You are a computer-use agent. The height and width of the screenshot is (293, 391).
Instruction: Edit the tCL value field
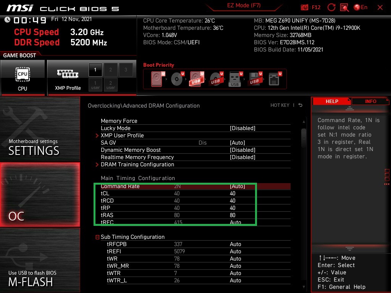point(233,193)
